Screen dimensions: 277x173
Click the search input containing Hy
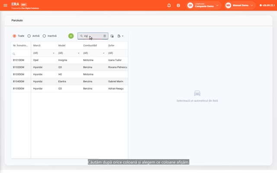93,36
